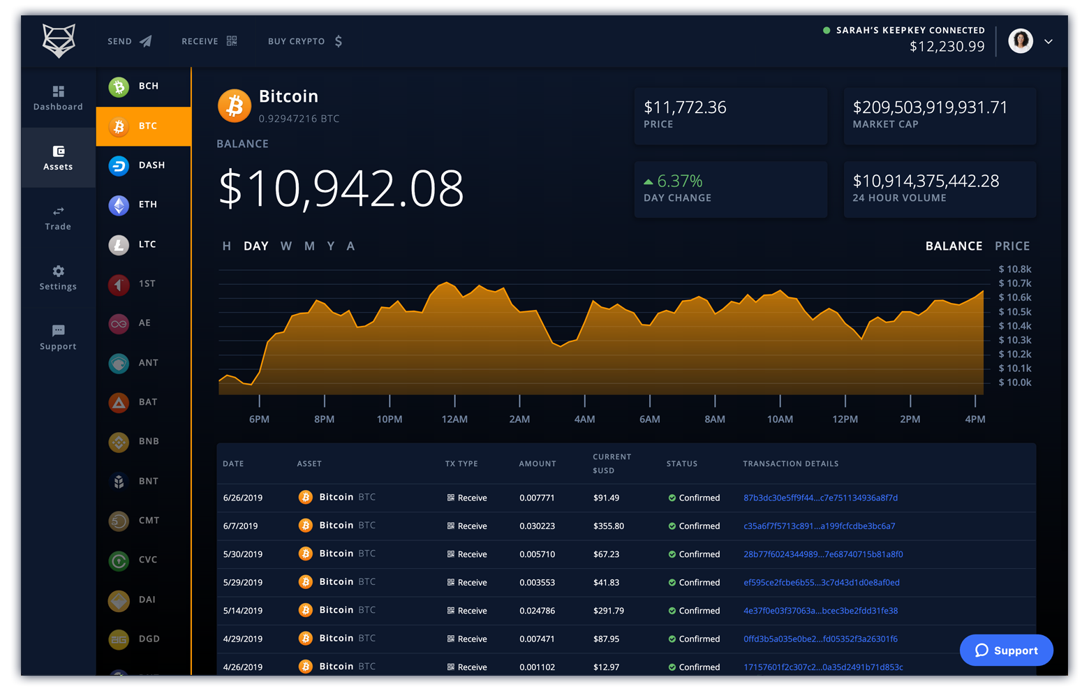Viewport: 1089px width, 691px height.
Task: Select the CVC token icon
Action: click(119, 560)
